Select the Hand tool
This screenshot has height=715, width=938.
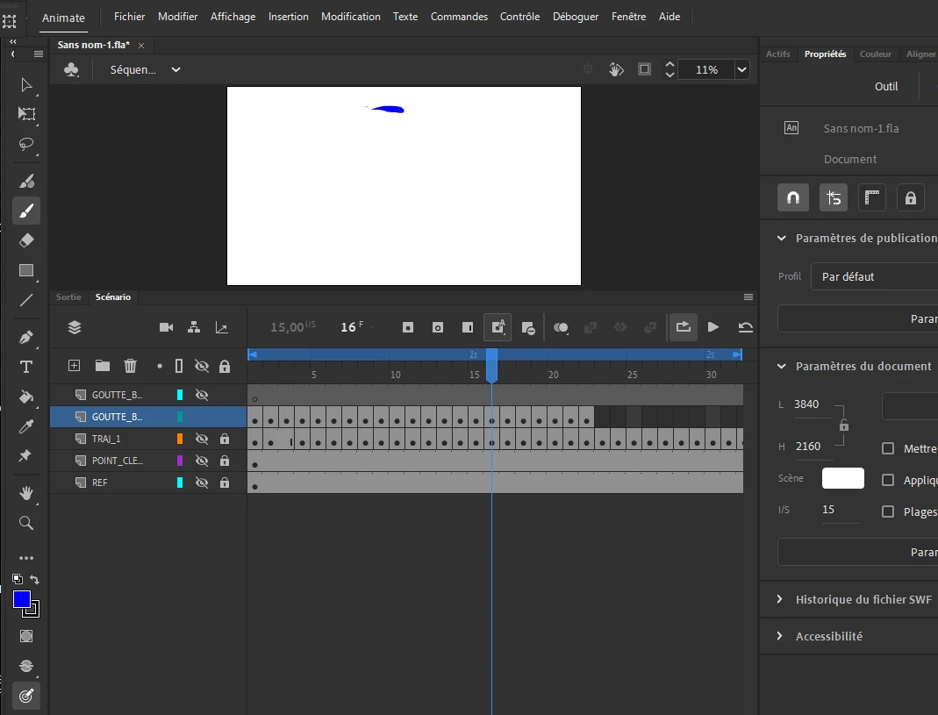coord(26,492)
